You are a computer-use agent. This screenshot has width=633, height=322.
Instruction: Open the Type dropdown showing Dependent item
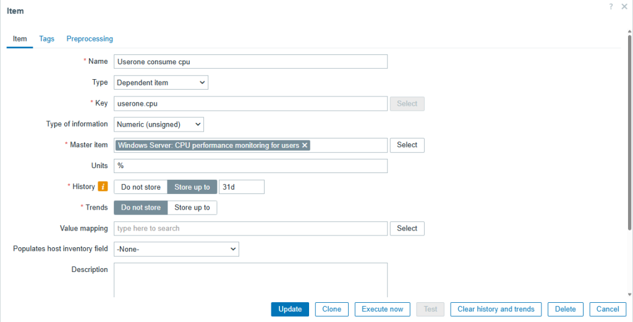click(x=161, y=82)
